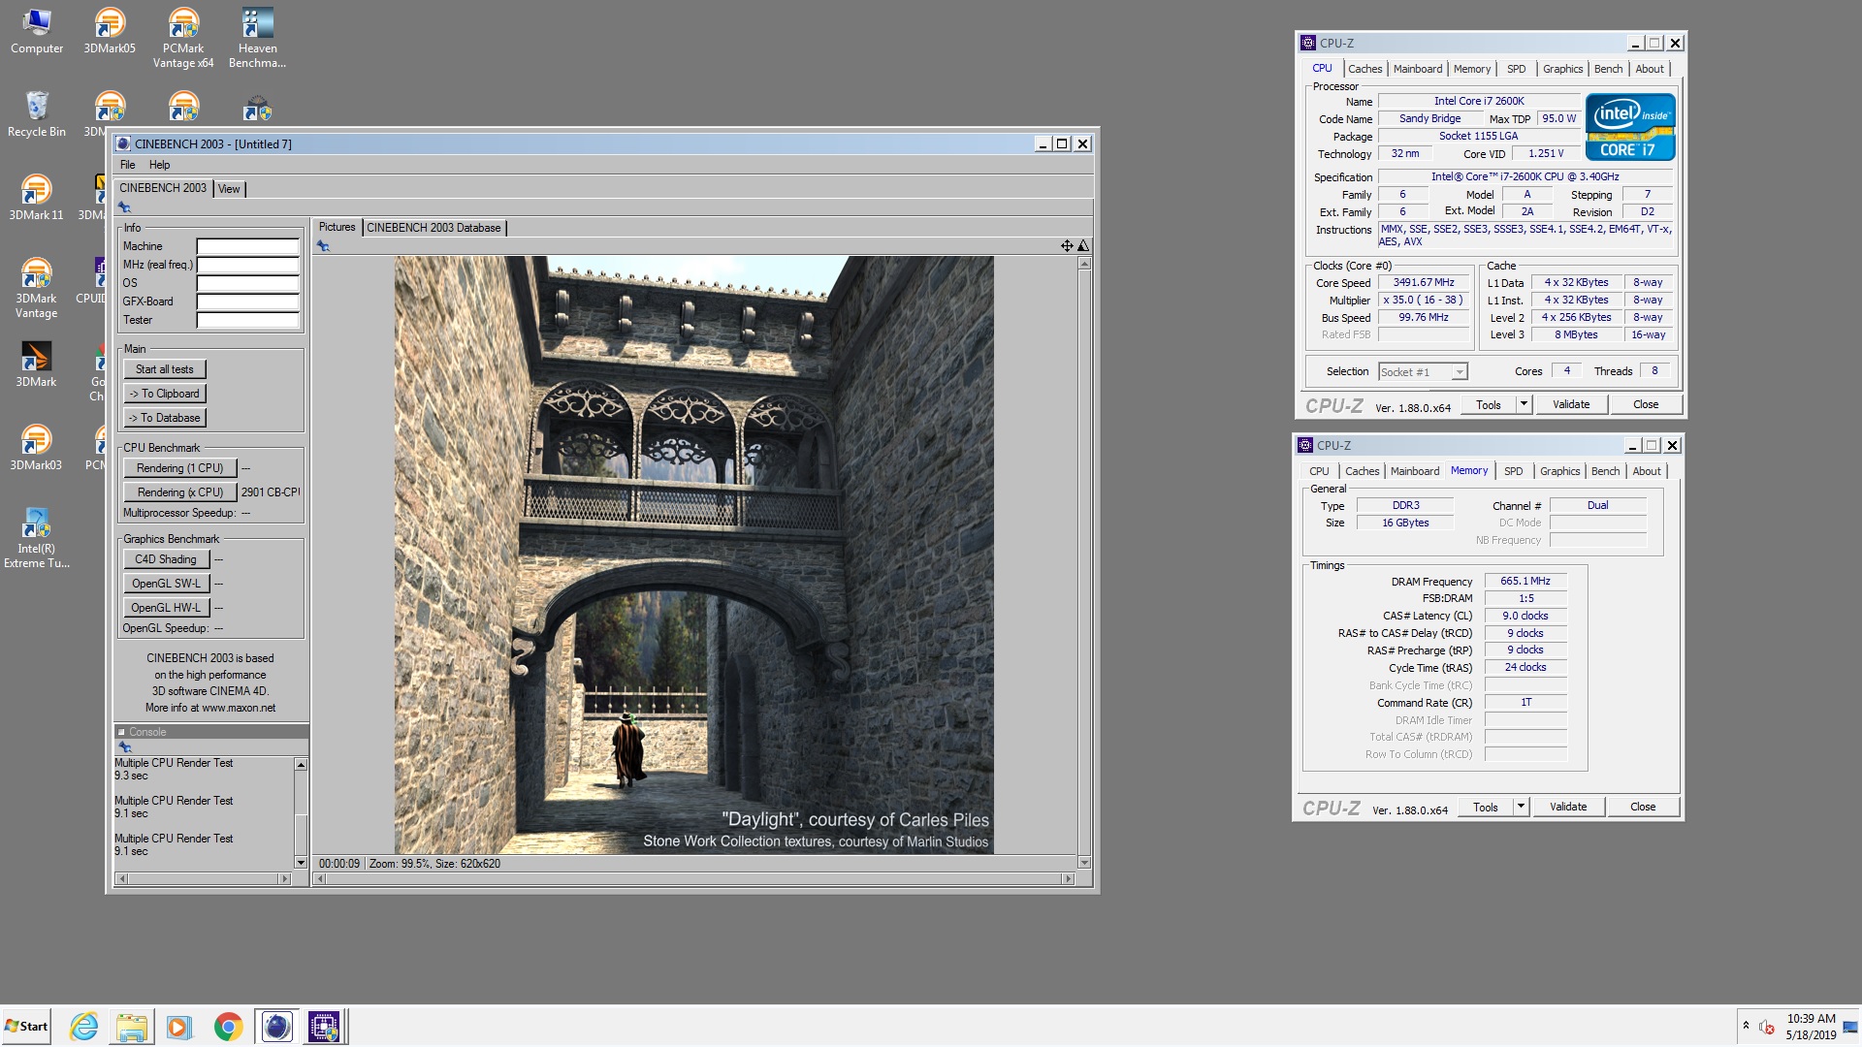The height and width of the screenshot is (1047, 1862).
Task: Click the pin icon in Console panel
Action: point(124,747)
